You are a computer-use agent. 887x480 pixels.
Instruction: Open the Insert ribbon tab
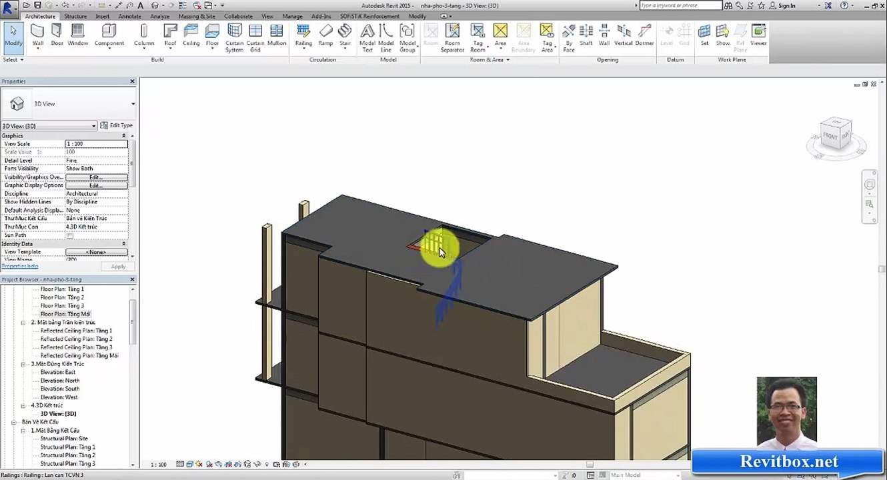point(102,16)
